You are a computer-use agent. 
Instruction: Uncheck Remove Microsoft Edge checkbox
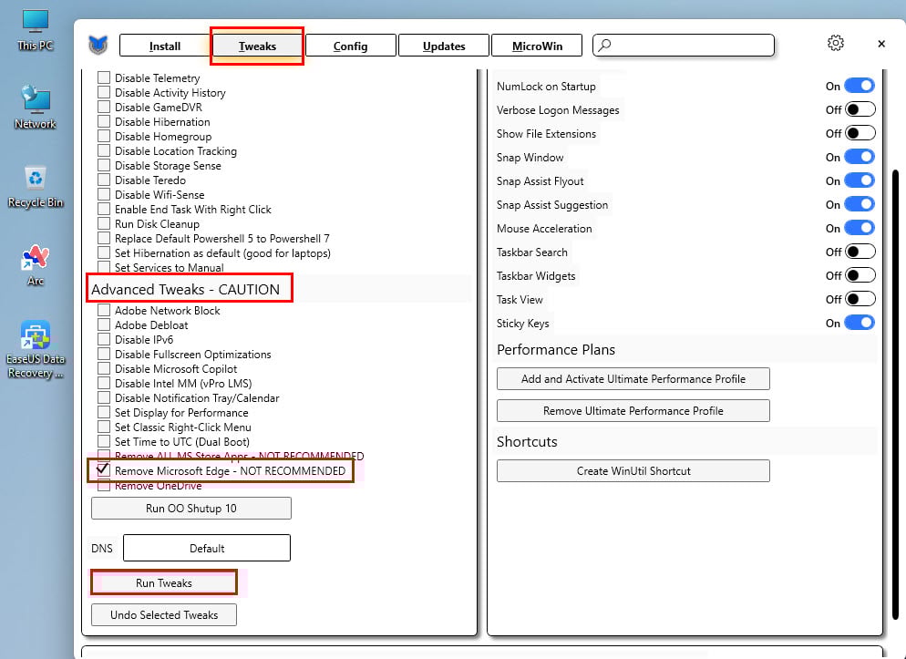coord(103,470)
